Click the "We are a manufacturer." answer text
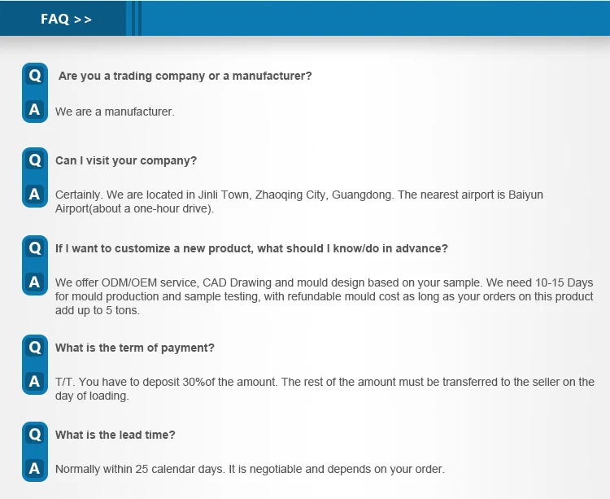The image size is (610, 499). [115, 112]
